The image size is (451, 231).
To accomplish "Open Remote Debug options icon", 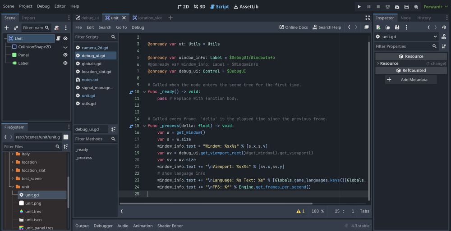I will point(387,7).
